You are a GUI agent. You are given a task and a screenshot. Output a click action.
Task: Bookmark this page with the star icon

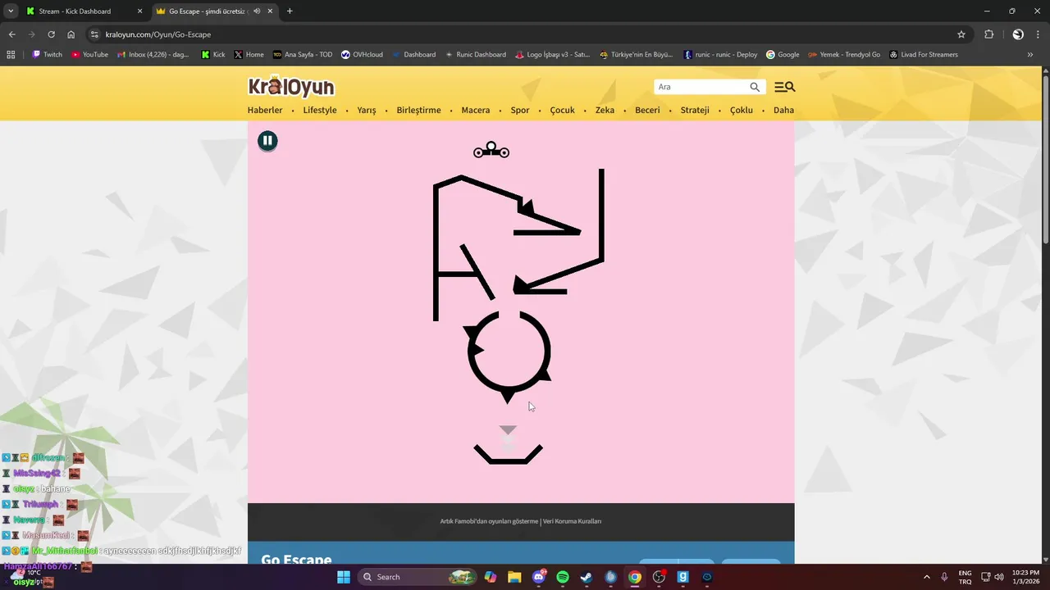(961, 34)
